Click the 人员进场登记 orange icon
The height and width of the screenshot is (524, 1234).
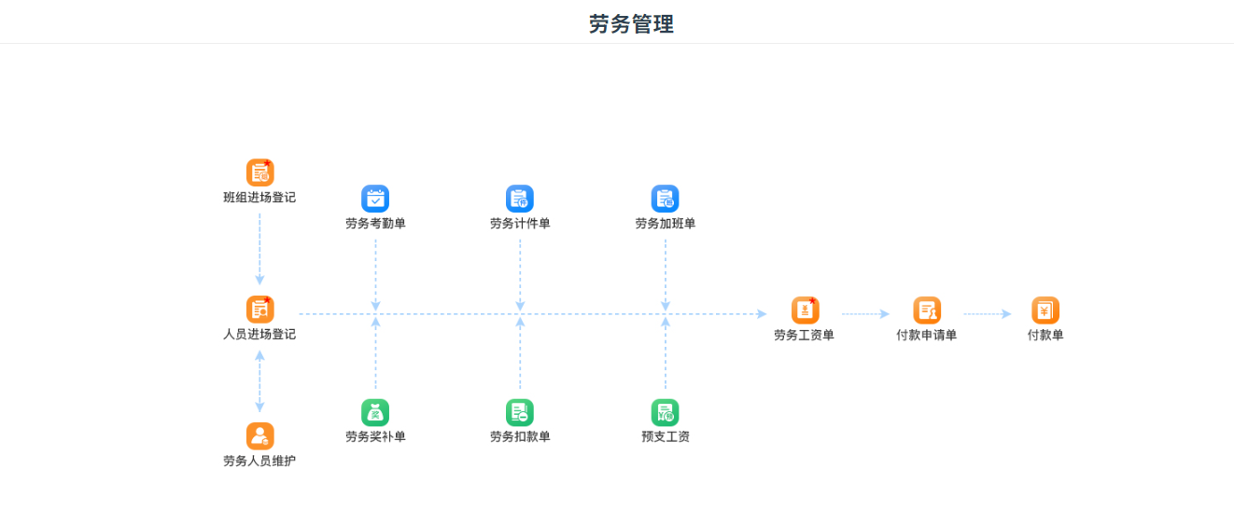259,310
